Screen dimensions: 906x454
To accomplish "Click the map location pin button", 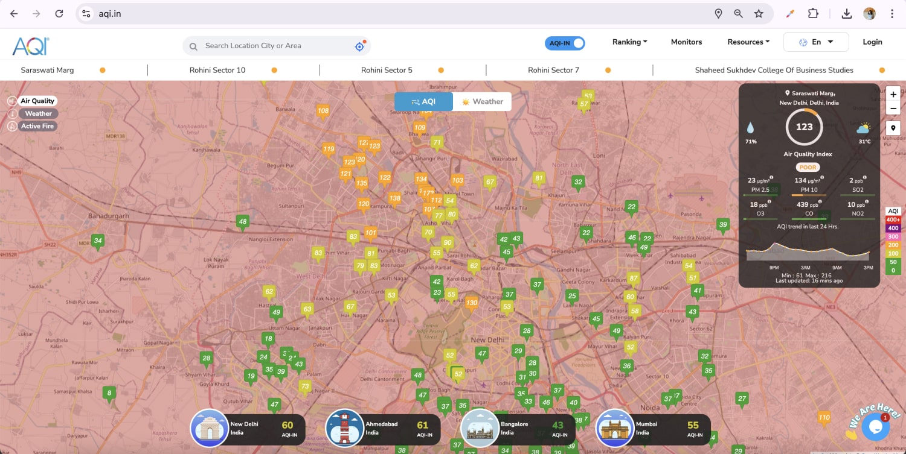I will click(x=893, y=128).
